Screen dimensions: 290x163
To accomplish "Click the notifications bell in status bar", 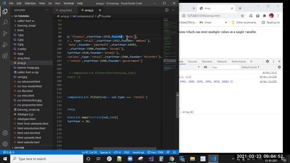I will tap(174, 152).
